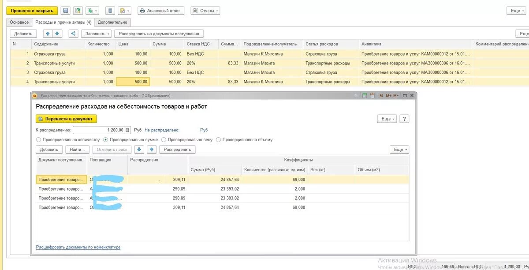The width and height of the screenshot is (529, 270).
Task: Save the document with the floppy disk icon
Action: click(66, 11)
